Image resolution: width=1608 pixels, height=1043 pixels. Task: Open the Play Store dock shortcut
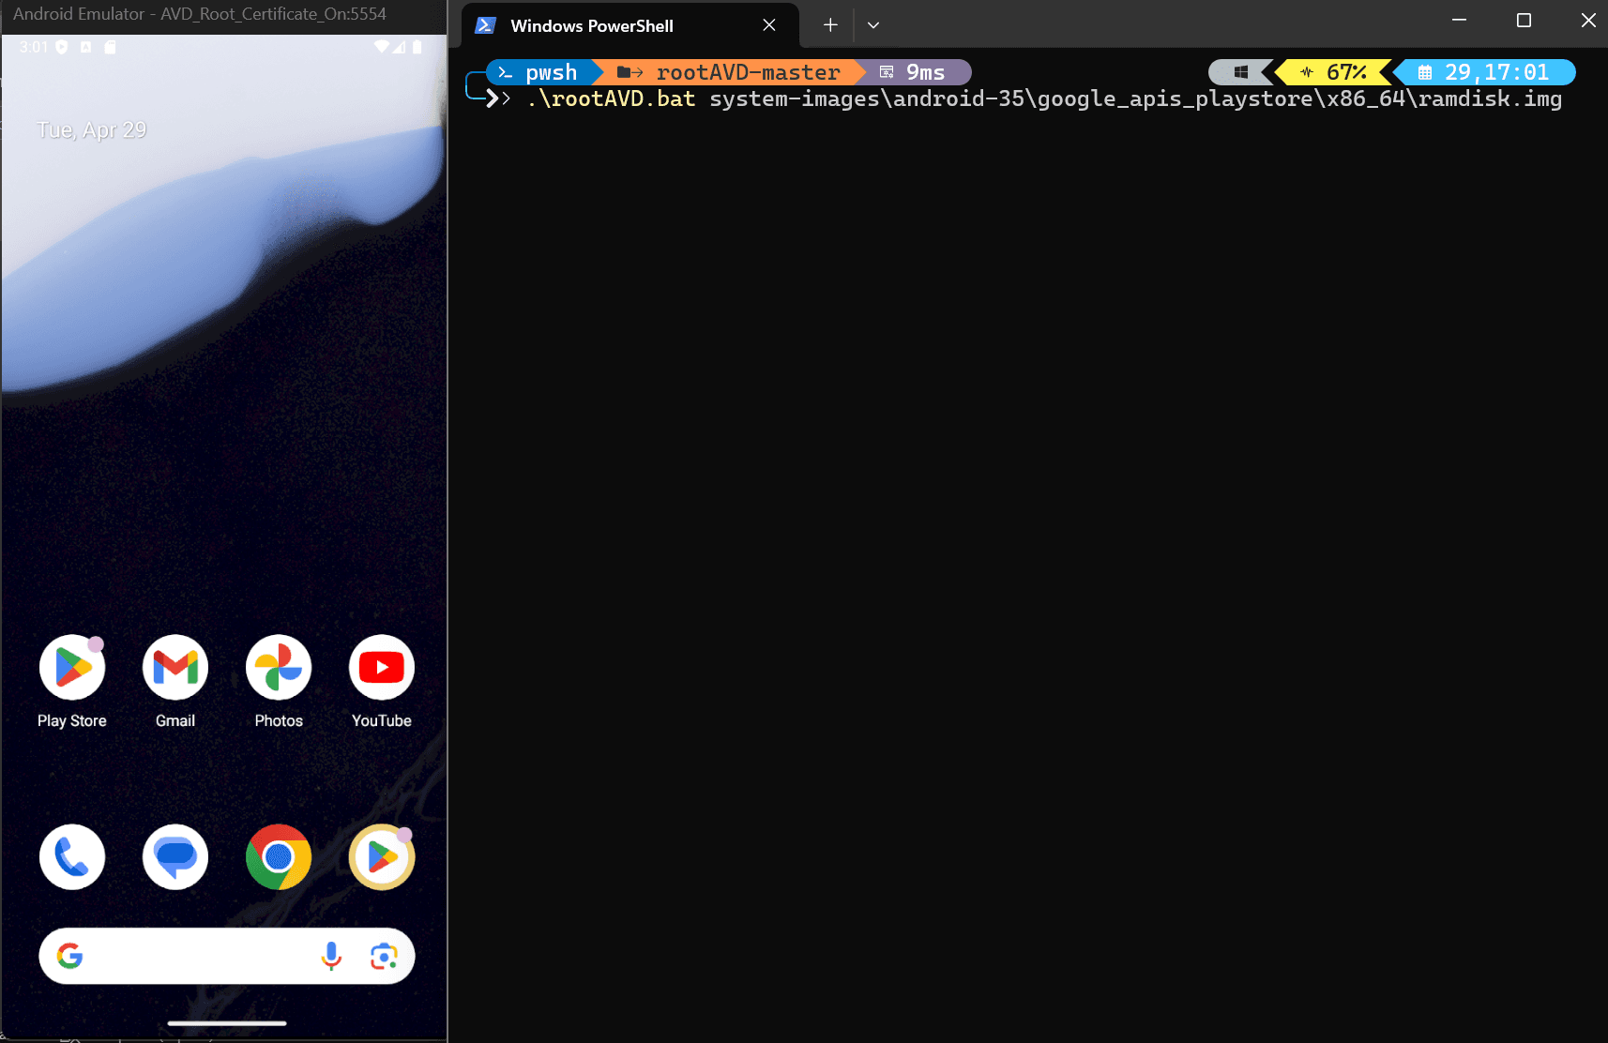382,857
